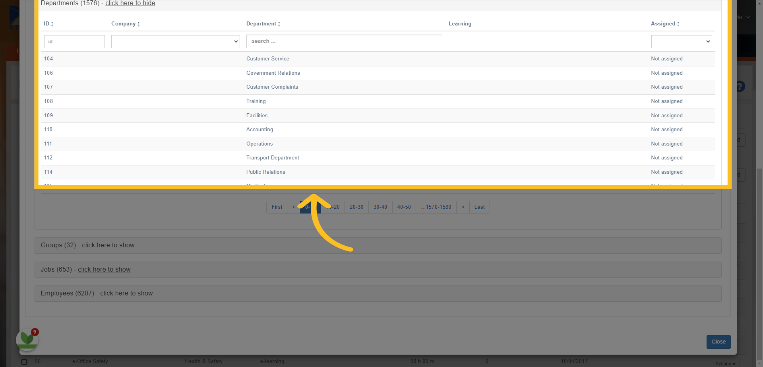Viewport: 763px width, 367px height.
Task: Select the Public Relations department row
Action: tap(378, 172)
